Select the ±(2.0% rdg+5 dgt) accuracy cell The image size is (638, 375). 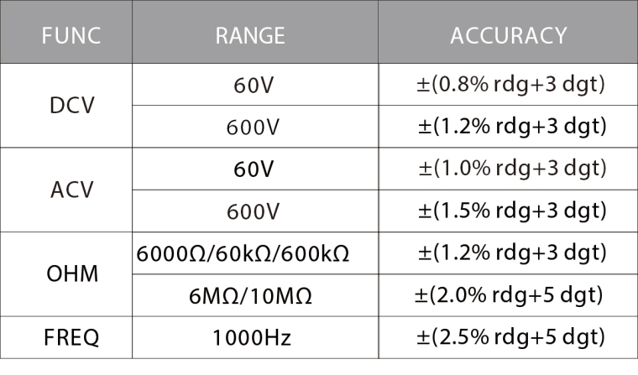click(x=509, y=295)
